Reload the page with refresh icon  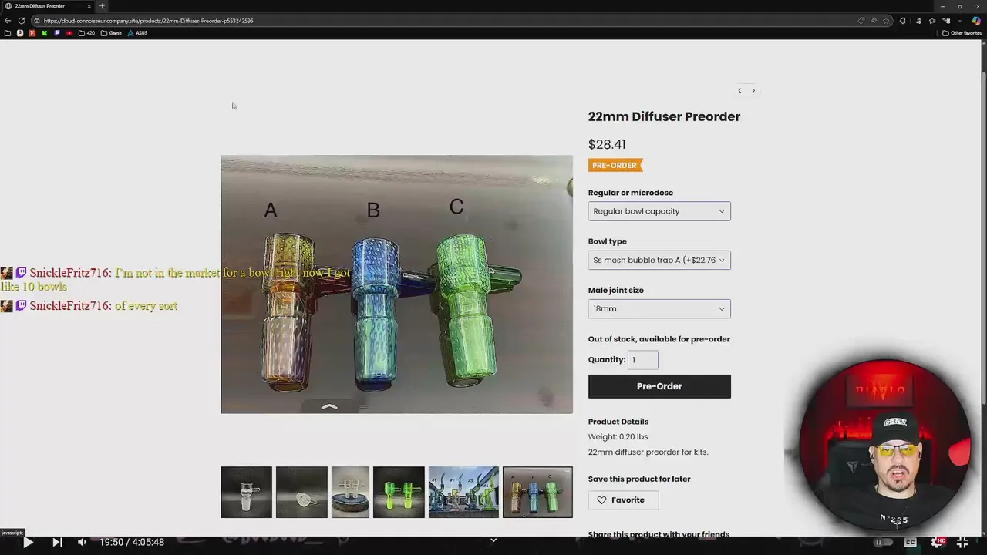pos(22,21)
